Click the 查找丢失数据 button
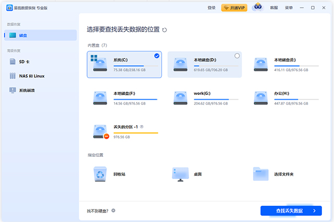The height and width of the screenshot is (222, 334). tap(291, 211)
